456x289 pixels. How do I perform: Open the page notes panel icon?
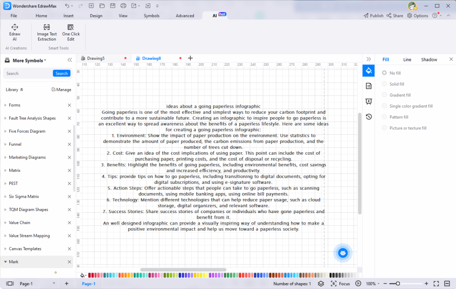pyautogui.click(x=368, y=86)
